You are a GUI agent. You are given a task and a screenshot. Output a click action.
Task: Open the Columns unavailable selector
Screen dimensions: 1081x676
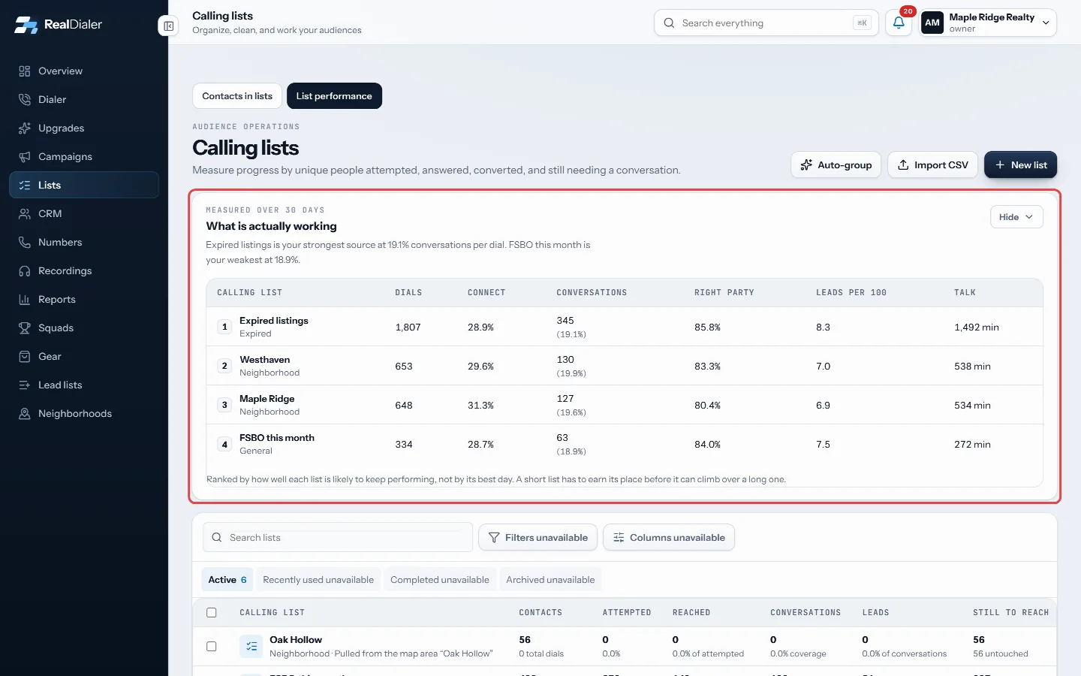(669, 537)
